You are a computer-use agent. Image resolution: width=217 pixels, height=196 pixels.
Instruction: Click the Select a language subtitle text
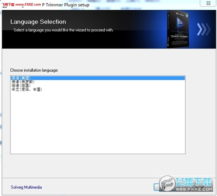pos(63,30)
